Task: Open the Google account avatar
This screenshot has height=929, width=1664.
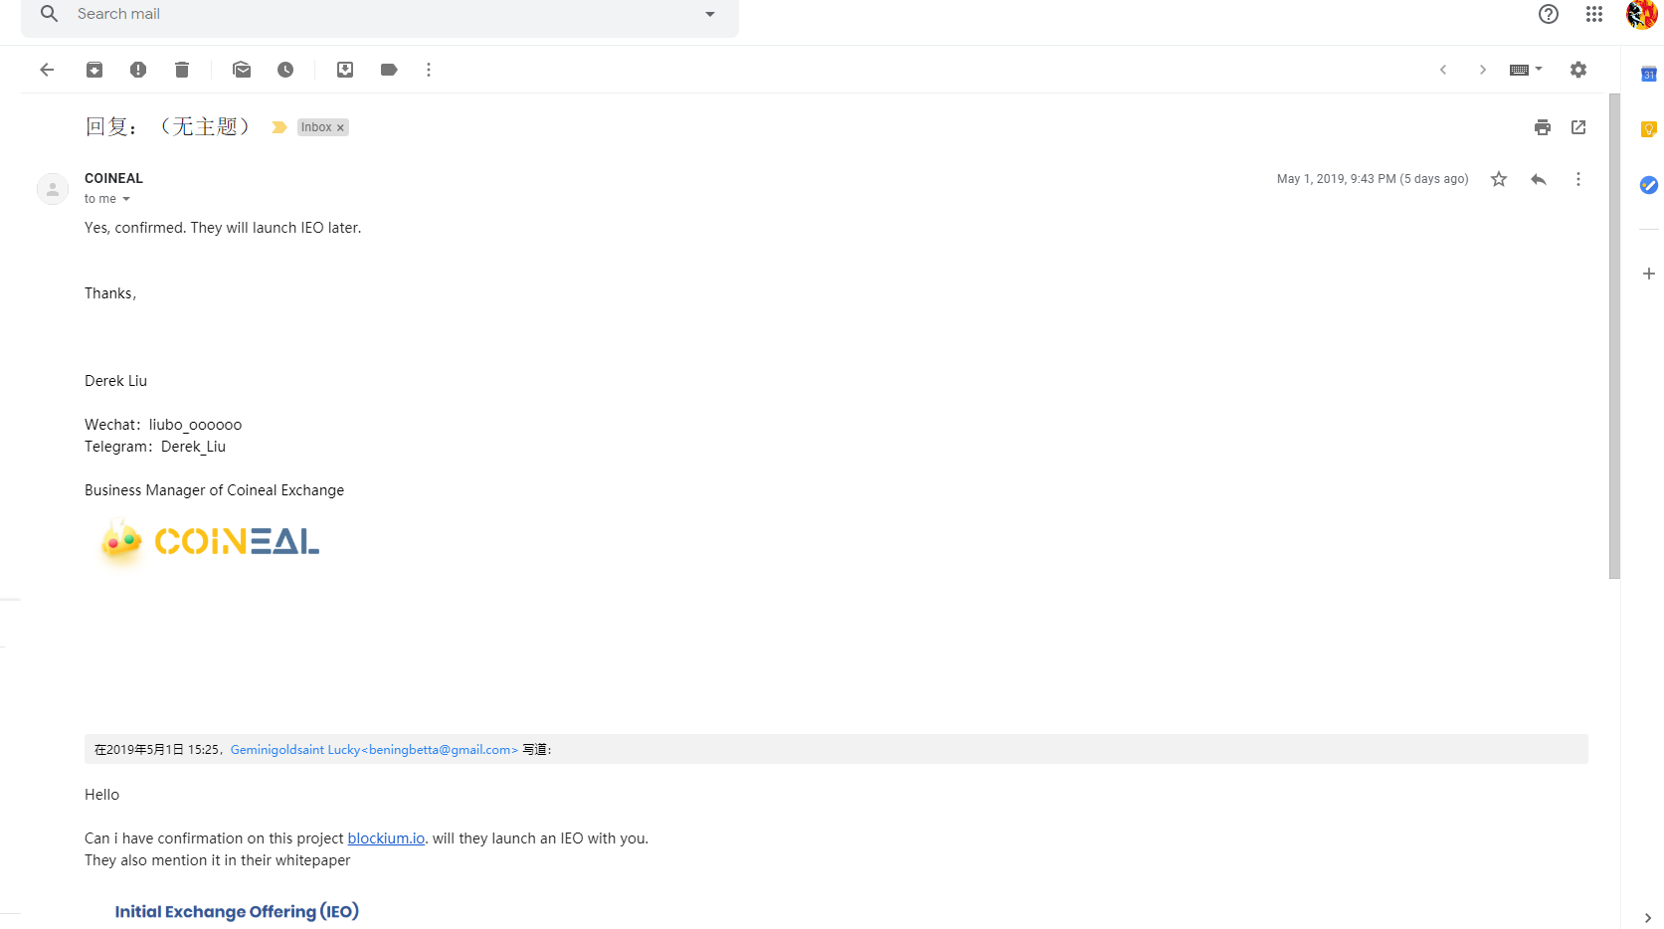Action: [x=1641, y=15]
